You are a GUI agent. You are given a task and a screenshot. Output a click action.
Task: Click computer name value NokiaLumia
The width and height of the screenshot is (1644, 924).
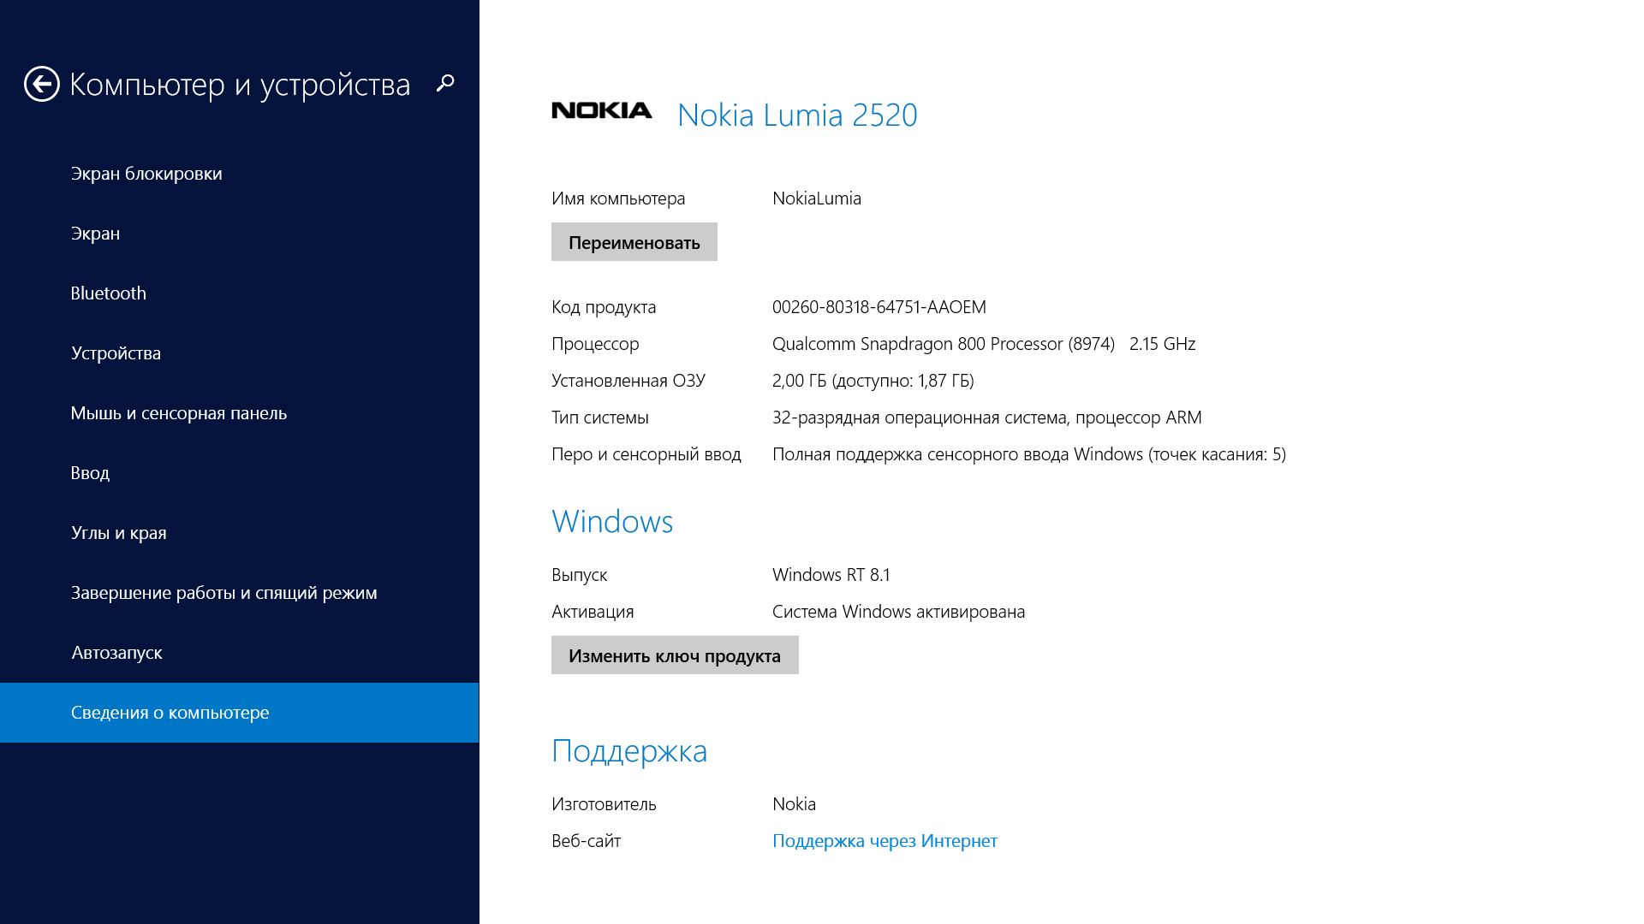[x=817, y=198]
